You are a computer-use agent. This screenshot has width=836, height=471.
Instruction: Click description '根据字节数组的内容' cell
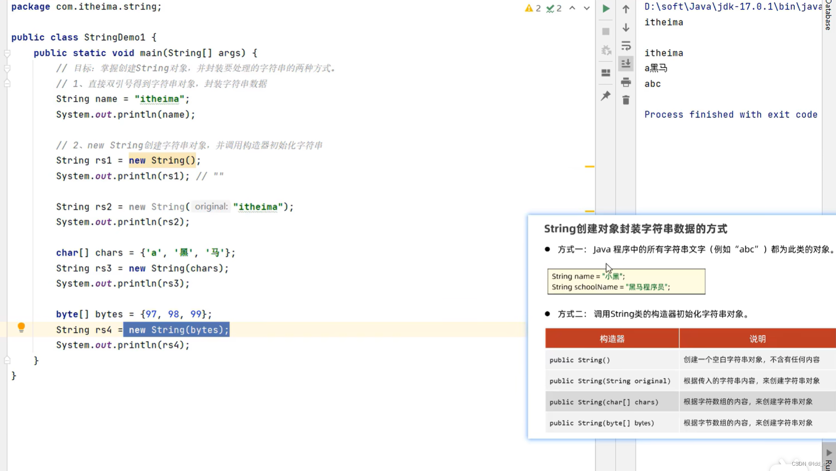[758, 423]
